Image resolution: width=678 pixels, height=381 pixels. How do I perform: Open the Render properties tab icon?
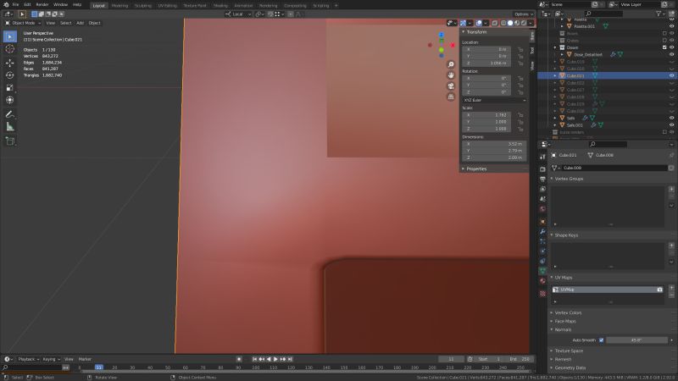click(542, 168)
